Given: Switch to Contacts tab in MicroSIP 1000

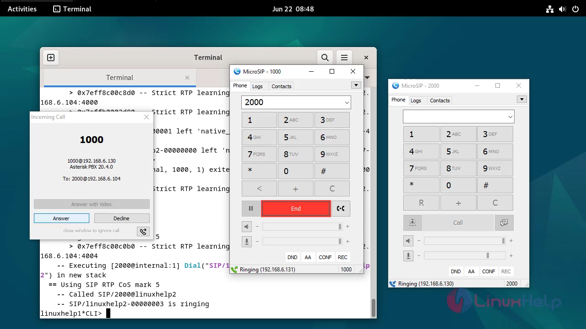Looking at the screenshot, I should click(282, 86).
